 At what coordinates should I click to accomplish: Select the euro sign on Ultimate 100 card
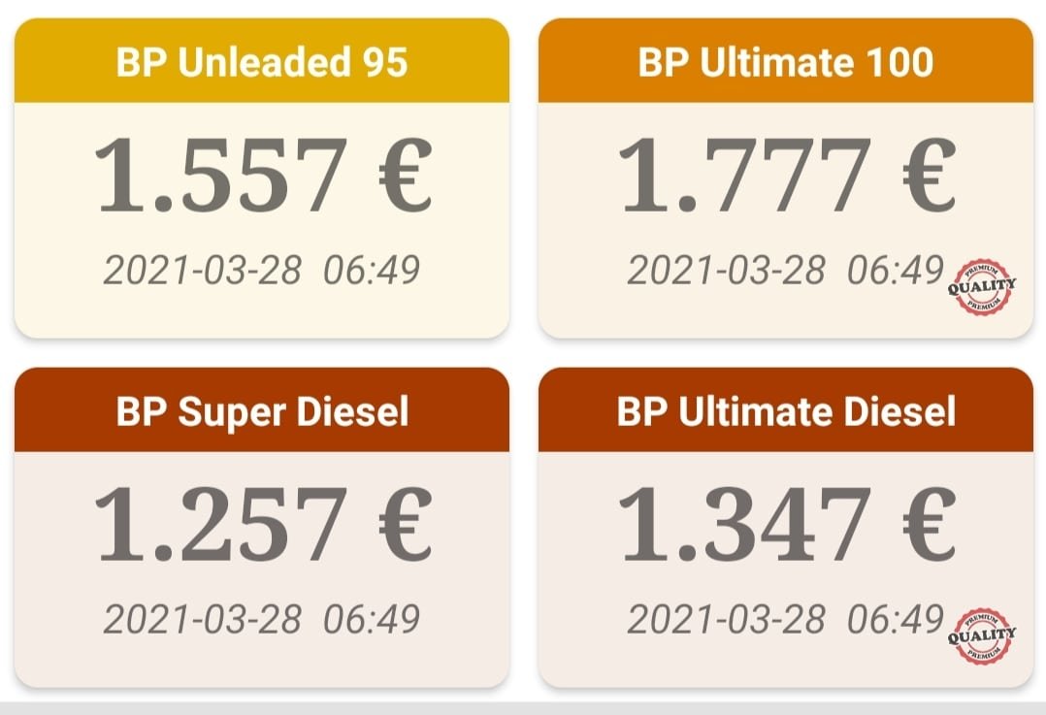coord(930,175)
